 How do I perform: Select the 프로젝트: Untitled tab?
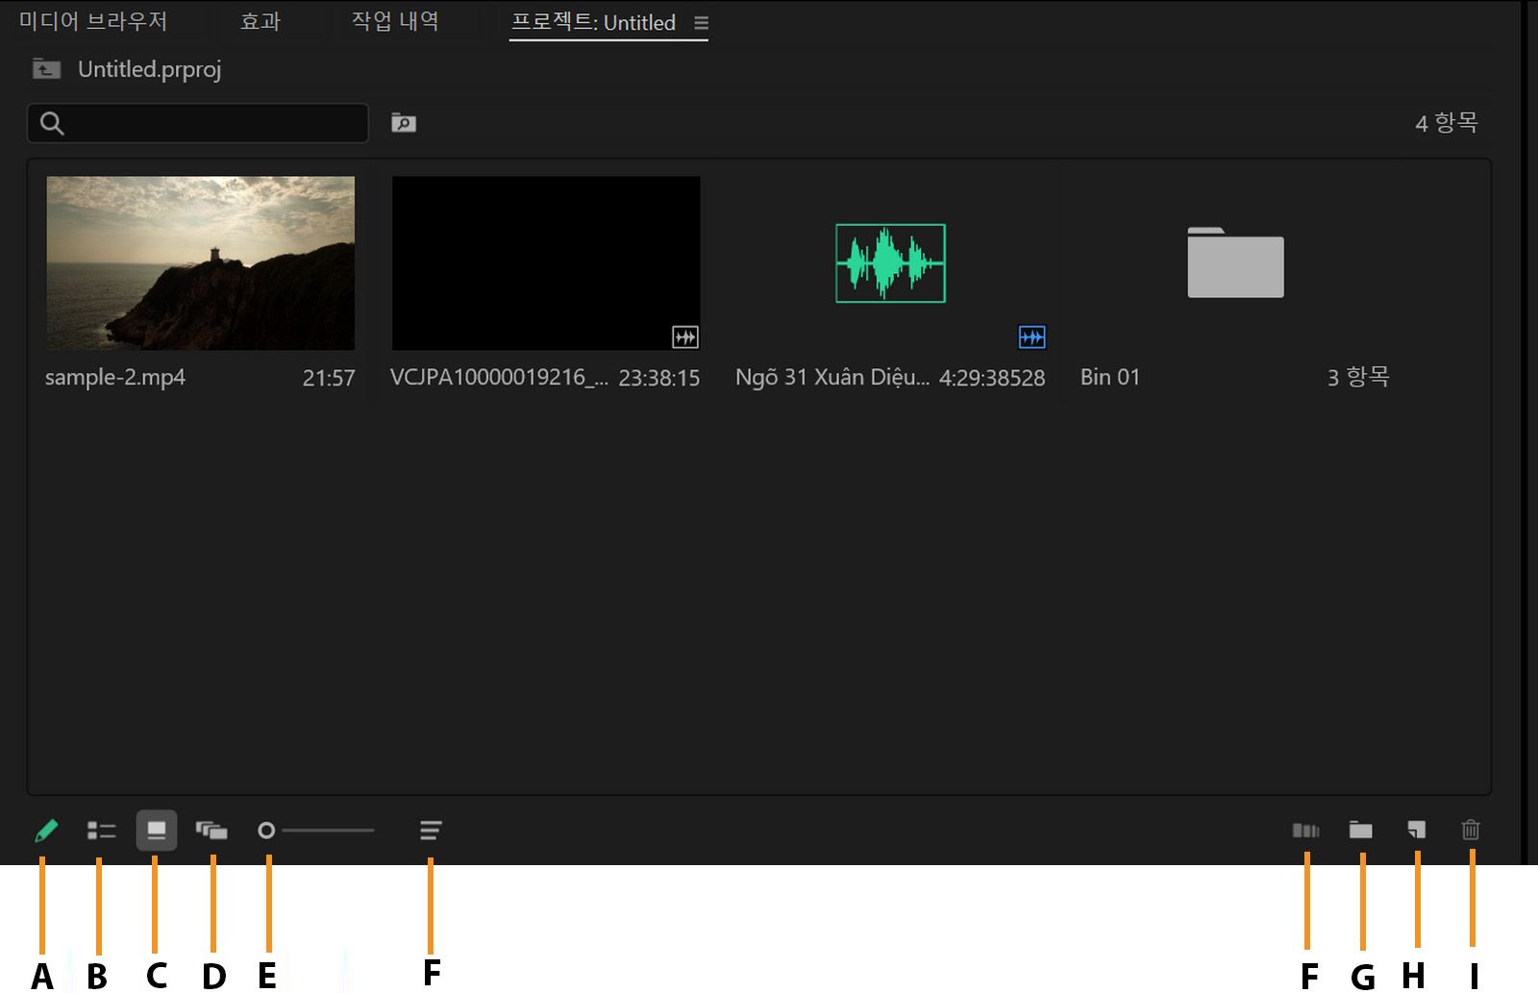593,22
